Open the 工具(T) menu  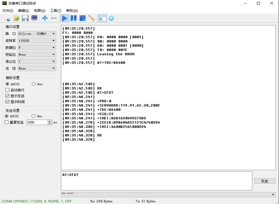pos(56,11)
